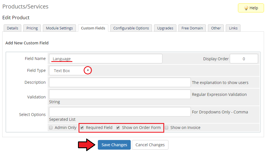Click the Select Options input field
The height and width of the screenshot is (155, 268).
click(120, 112)
